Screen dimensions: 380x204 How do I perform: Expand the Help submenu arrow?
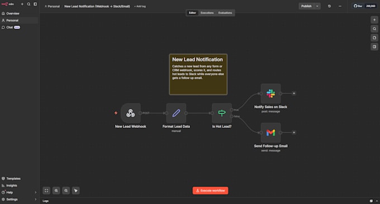tap(36, 192)
